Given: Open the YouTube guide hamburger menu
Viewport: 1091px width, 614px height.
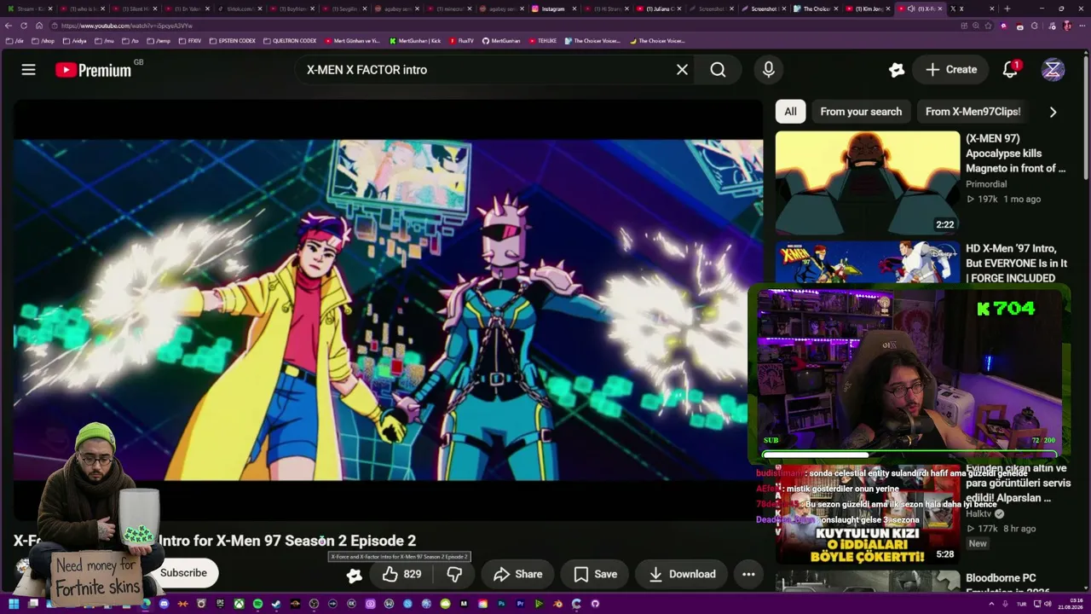Looking at the screenshot, I should tap(29, 70).
